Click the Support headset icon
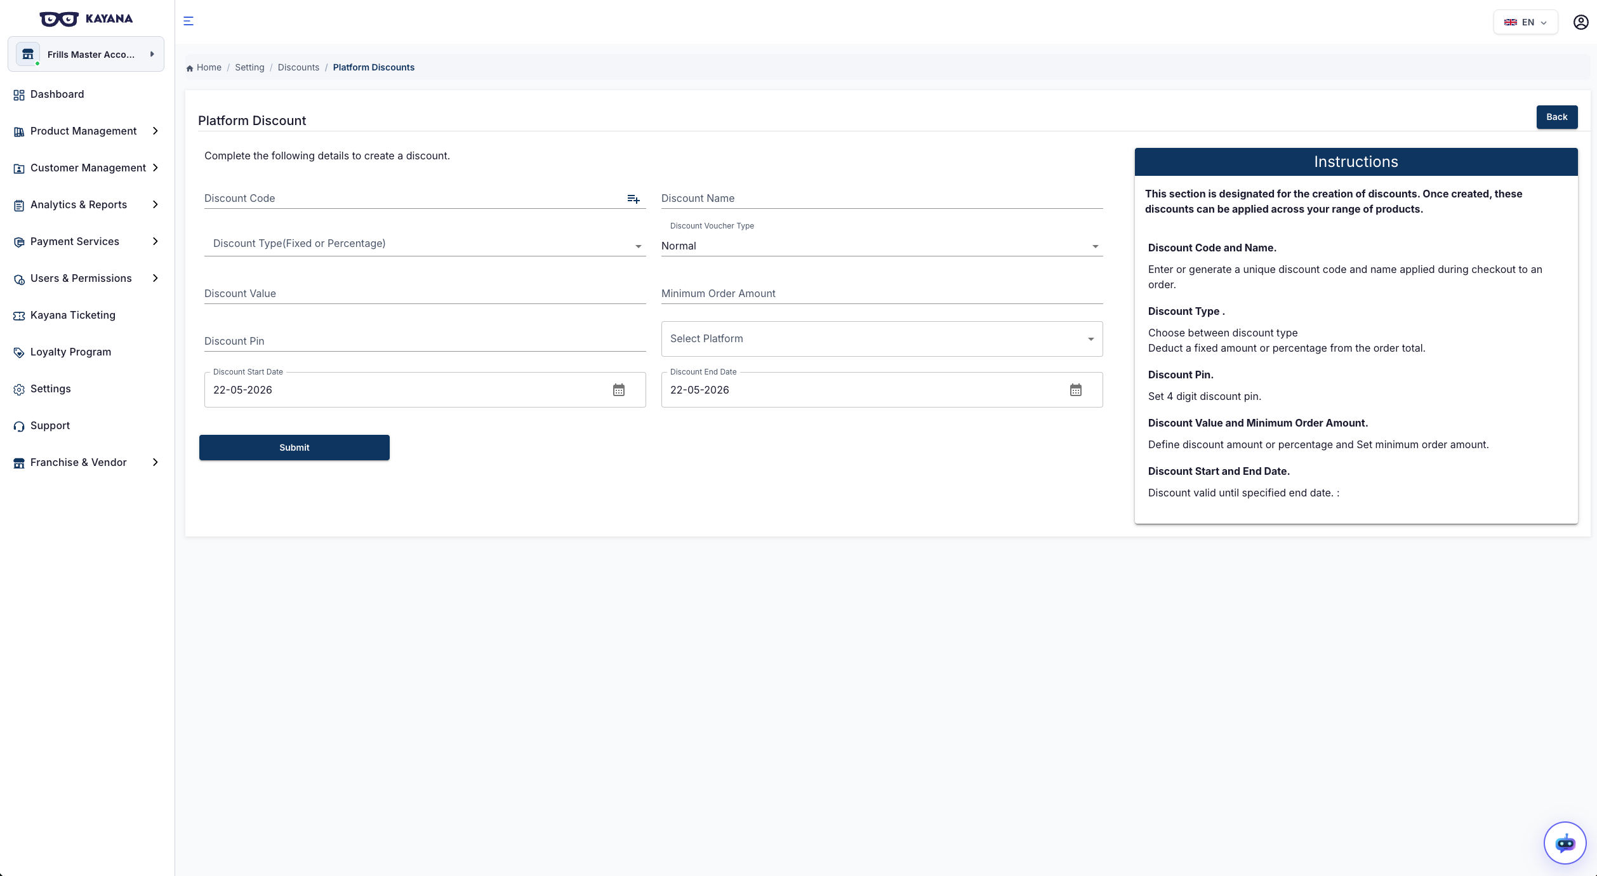1597x876 pixels. (x=19, y=426)
